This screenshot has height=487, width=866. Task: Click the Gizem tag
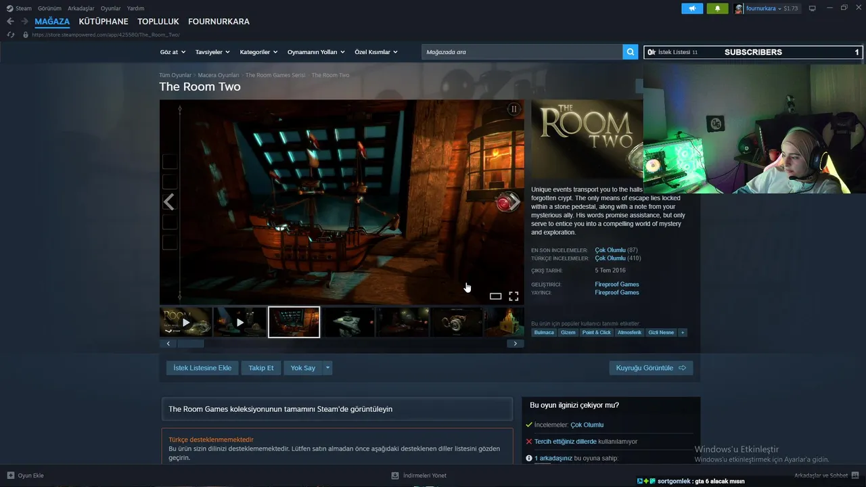(x=568, y=333)
